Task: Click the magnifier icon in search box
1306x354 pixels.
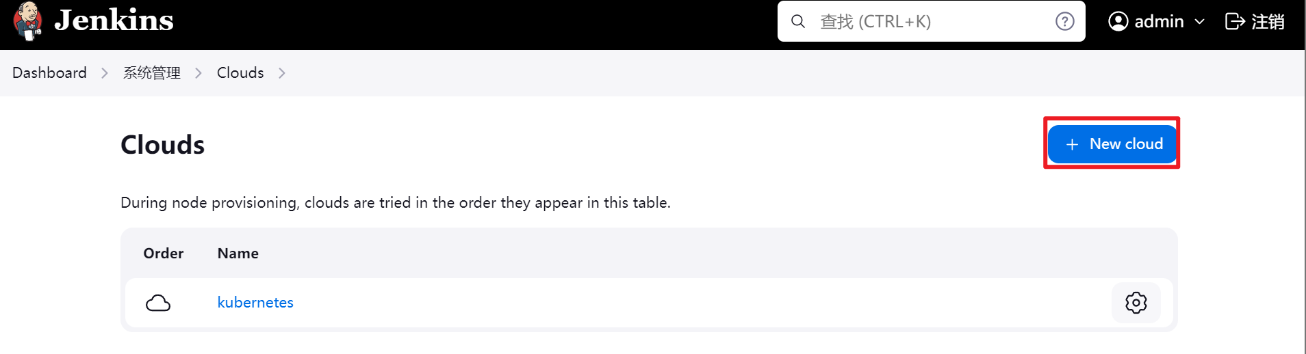Action: (x=798, y=21)
